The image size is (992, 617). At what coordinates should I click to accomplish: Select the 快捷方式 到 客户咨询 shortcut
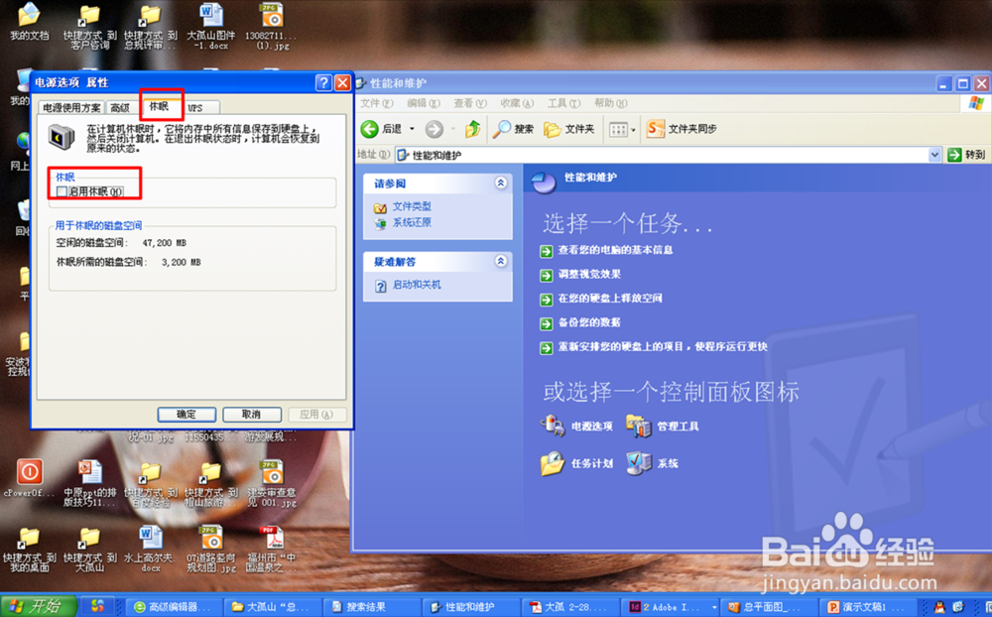coord(90,26)
